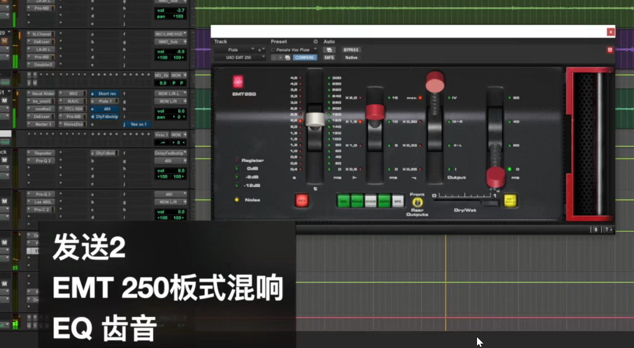The image size is (634, 348).
Task: Toggle the plugin BYPASS button
Action: (x=351, y=50)
